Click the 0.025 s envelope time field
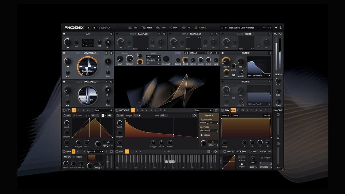Viewport: 345px width, 194px height. tap(267, 116)
